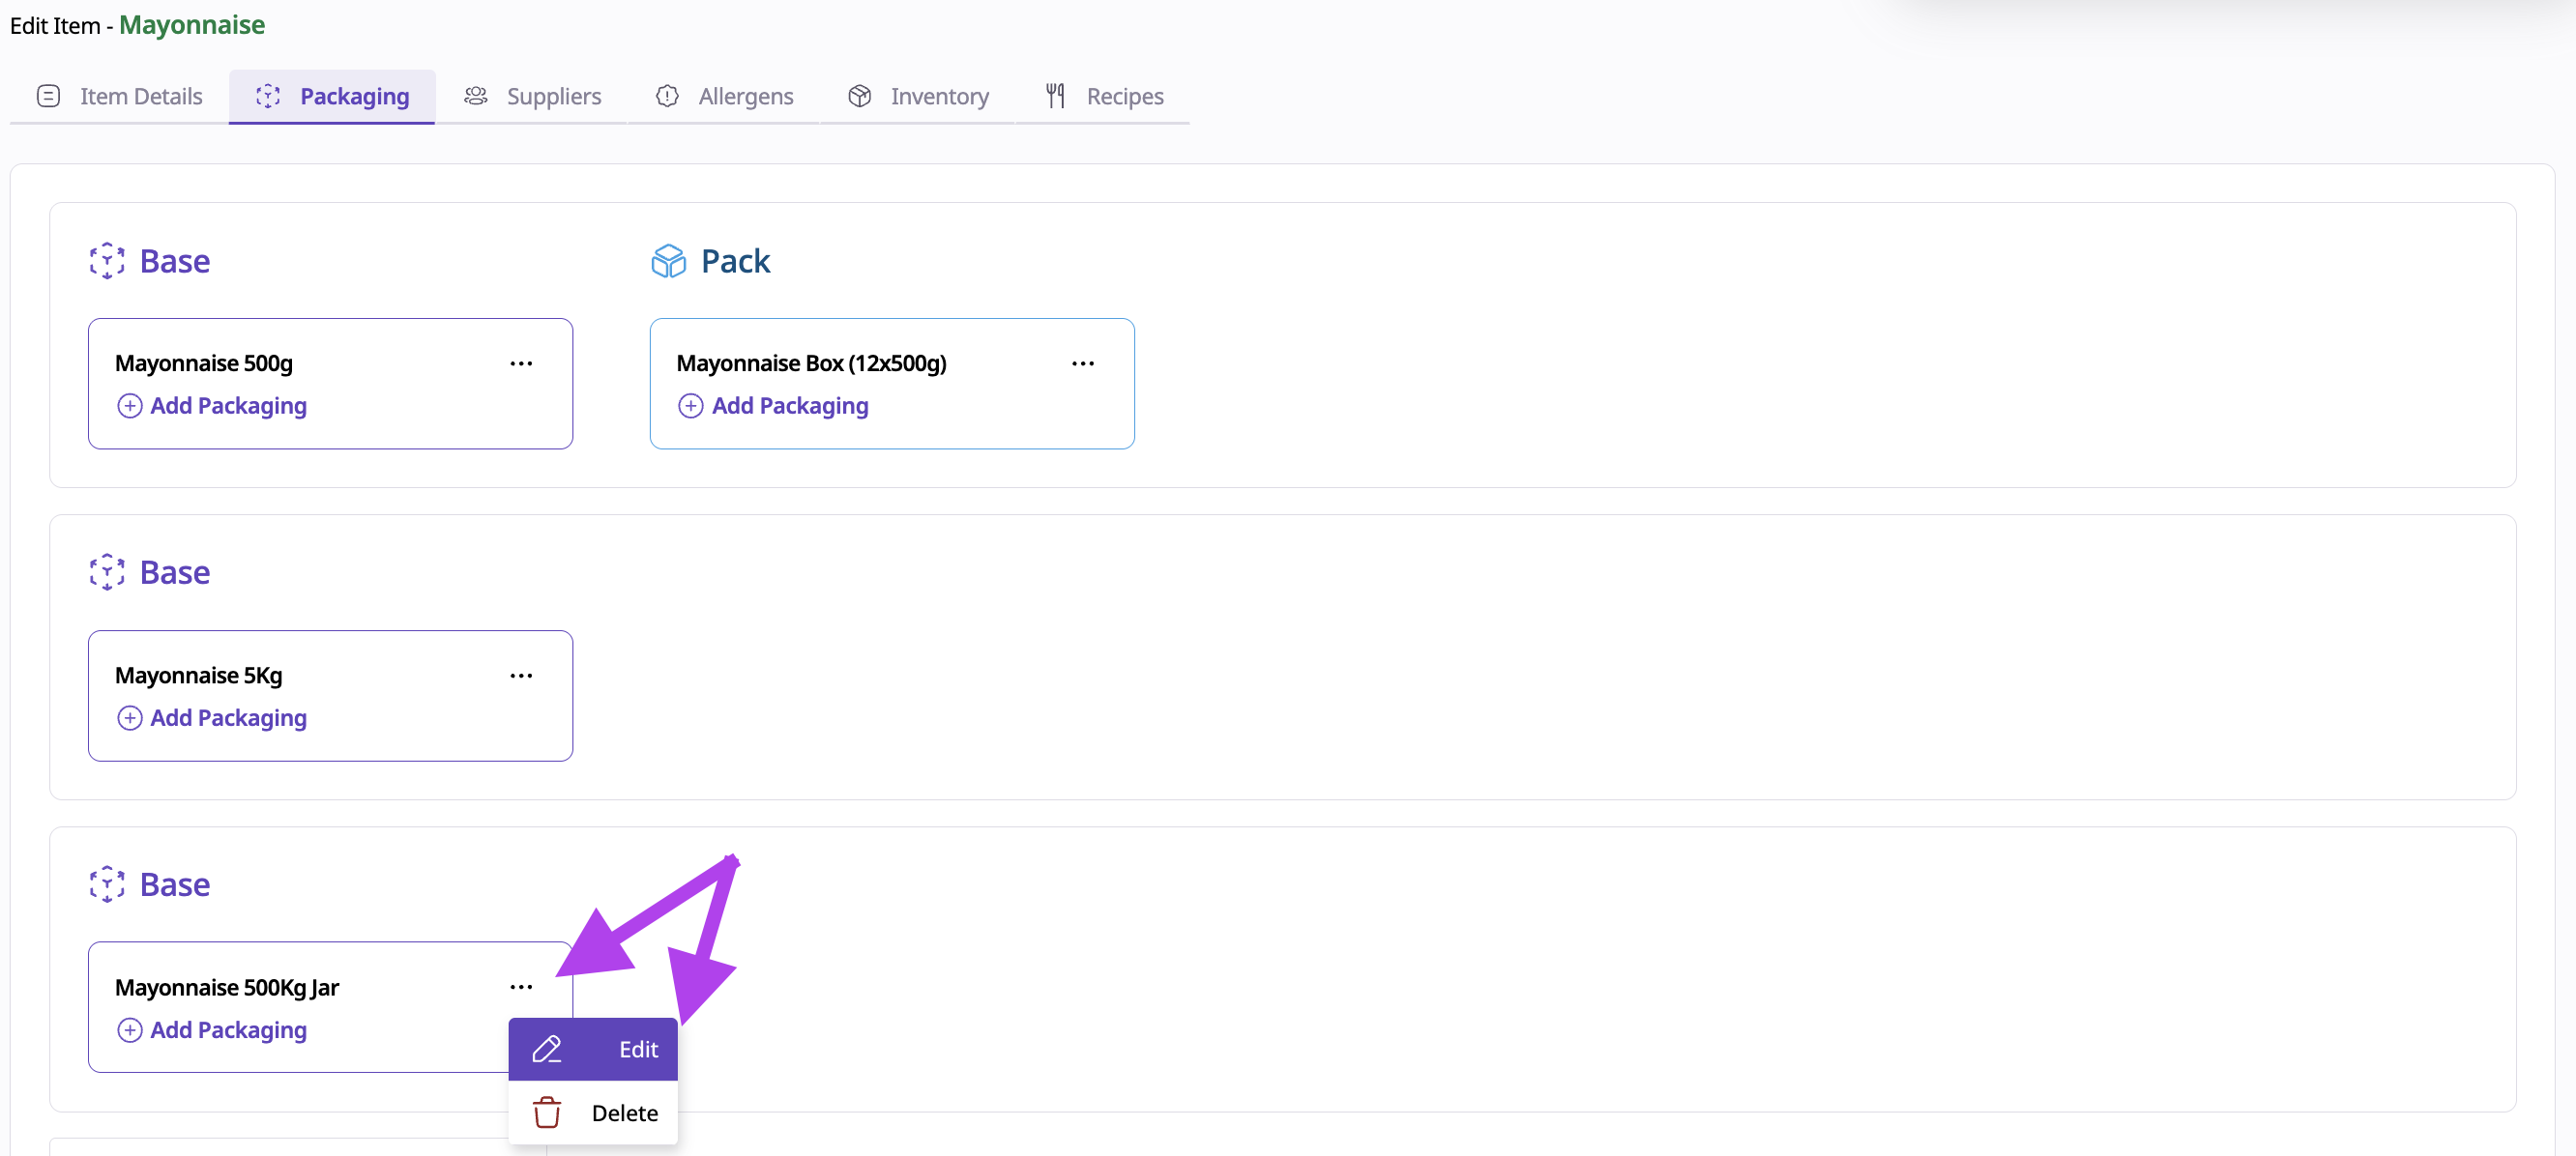Image resolution: width=2576 pixels, height=1156 pixels.
Task: Click the Item Details tab icon
Action: pyautogui.click(x=48, y=96)
